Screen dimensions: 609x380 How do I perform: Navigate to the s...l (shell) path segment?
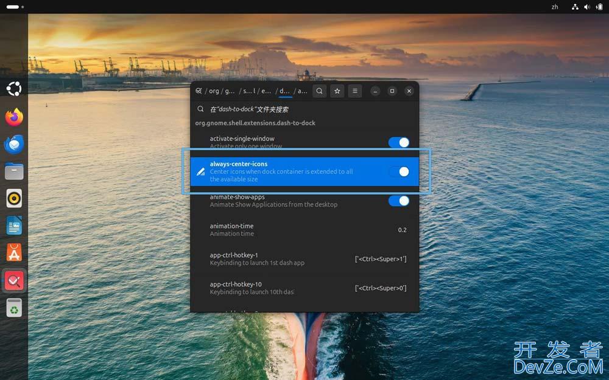(x=249, y=91)
